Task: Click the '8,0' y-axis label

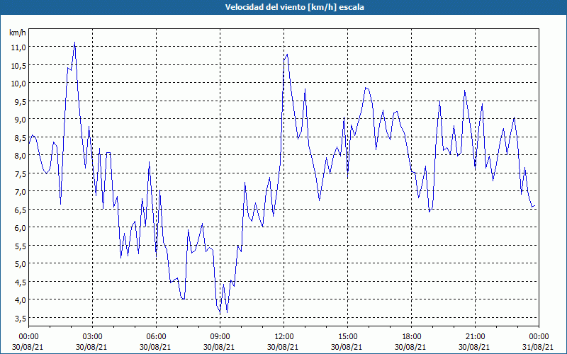Action: (20, 155)
